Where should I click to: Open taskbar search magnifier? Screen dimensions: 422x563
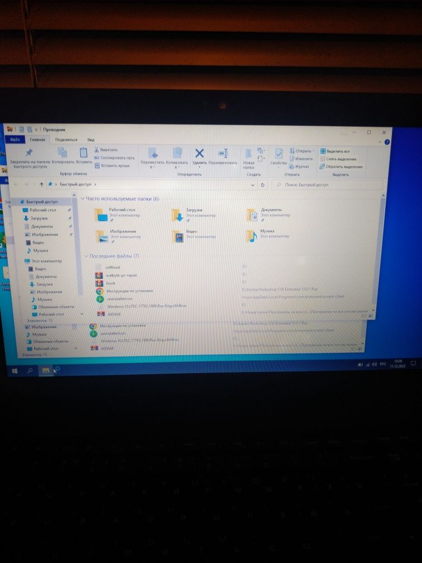point(30,370)
